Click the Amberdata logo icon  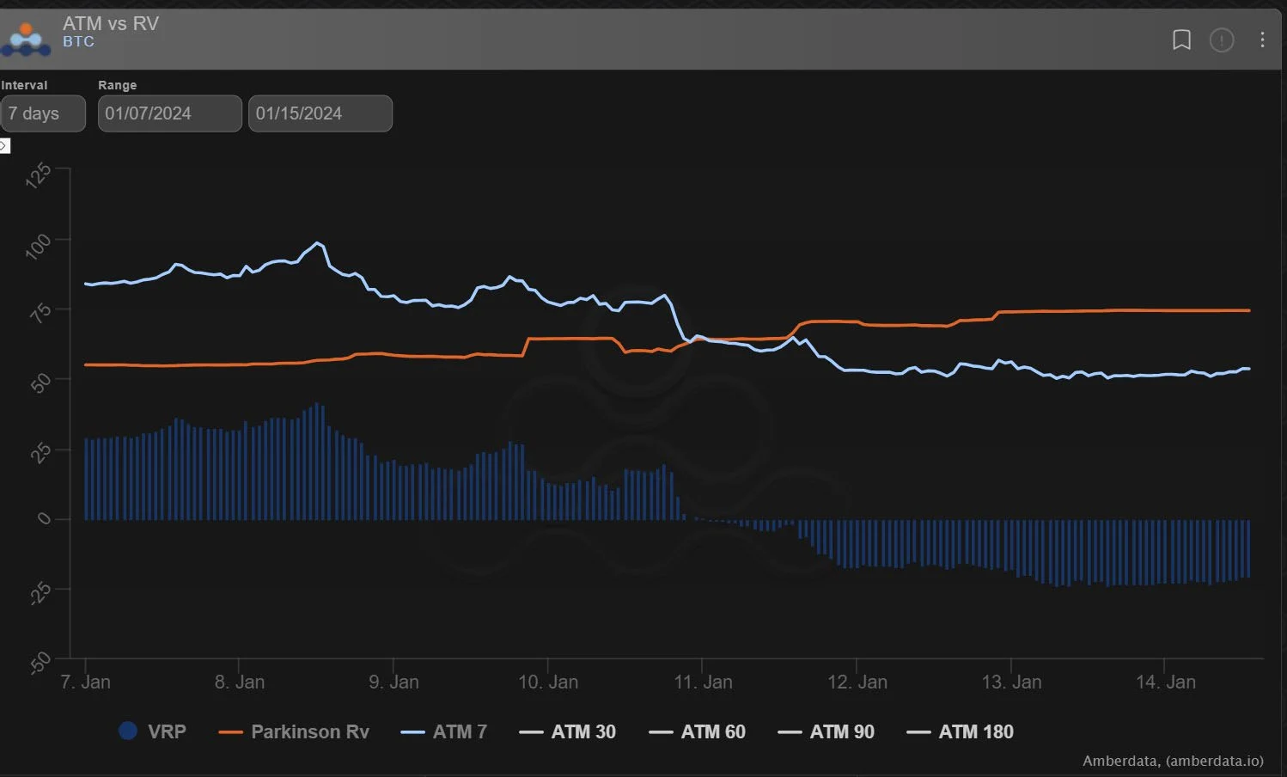pyautogui.click(x=26, y=40)
